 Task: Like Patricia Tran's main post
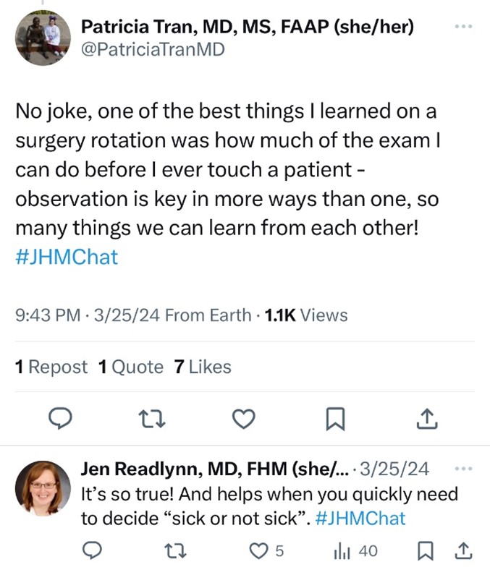tap(245, 418)
